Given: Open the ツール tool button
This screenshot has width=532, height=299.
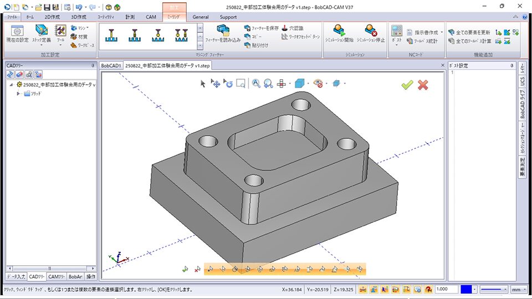Looking at the screenshot, I should [61, 34].
